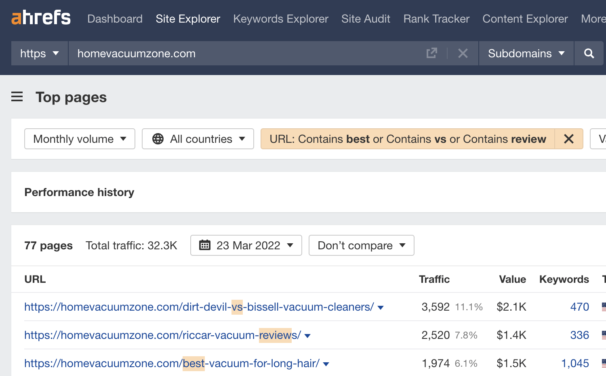Open the https protocol dropdown

click(x=39, y=53)
